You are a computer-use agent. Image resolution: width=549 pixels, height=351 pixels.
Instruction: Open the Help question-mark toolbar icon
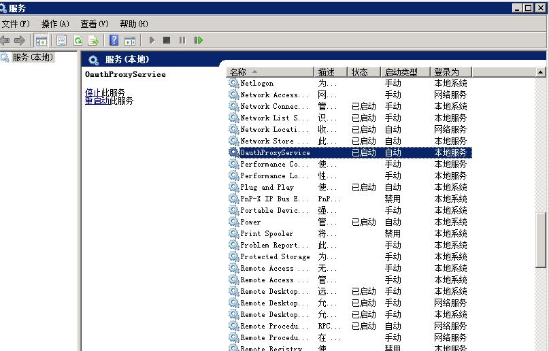click(x=114, y=40)
